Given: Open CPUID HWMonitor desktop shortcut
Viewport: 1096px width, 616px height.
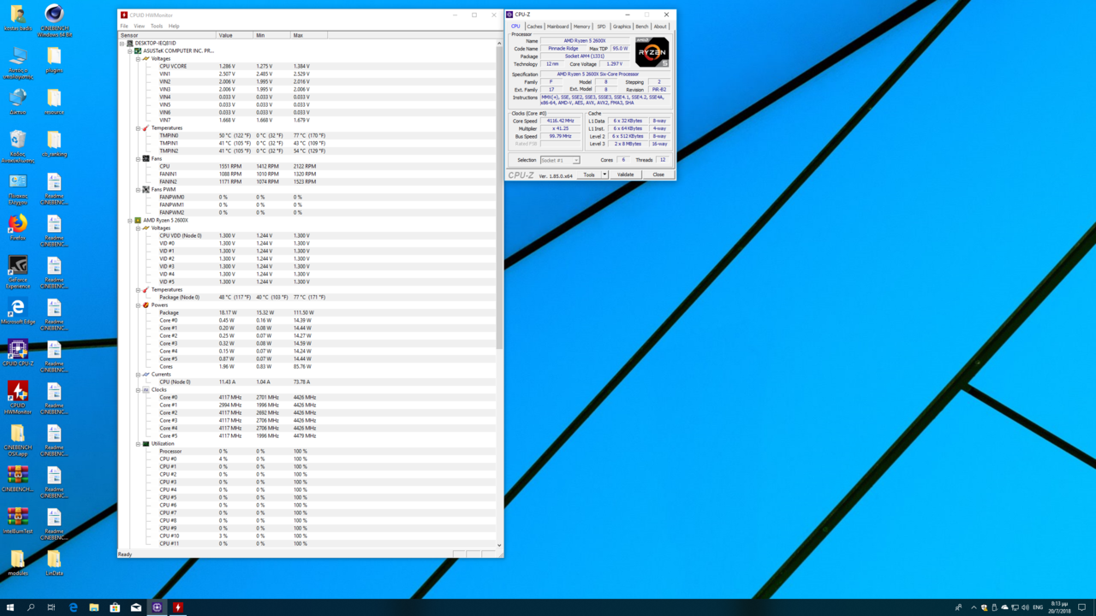Looking at the screenshot, I should [x=18, y=397].
